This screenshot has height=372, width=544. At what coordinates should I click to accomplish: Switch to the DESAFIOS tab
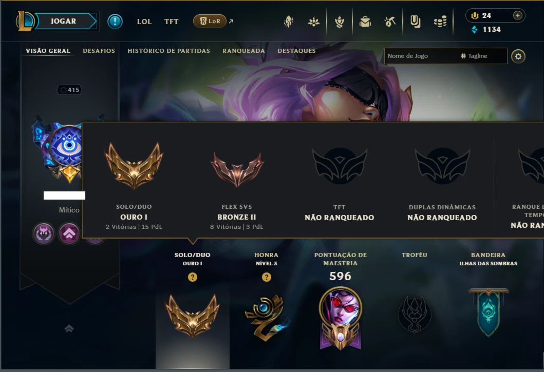(x=99, y=51)
